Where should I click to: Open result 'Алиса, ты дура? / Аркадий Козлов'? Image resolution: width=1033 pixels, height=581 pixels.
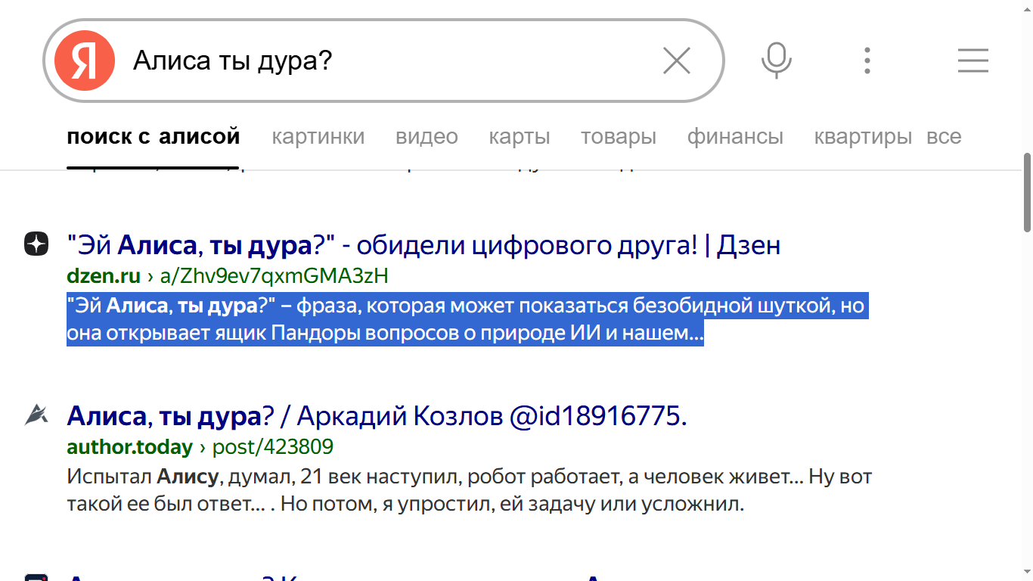pos(377,416)
